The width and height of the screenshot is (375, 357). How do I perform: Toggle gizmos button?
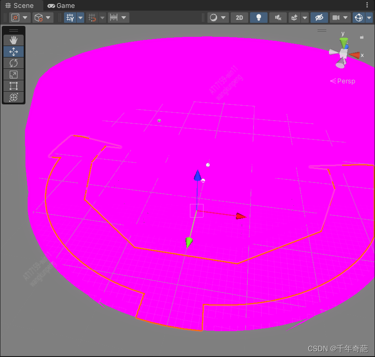(x=359, y=18)
